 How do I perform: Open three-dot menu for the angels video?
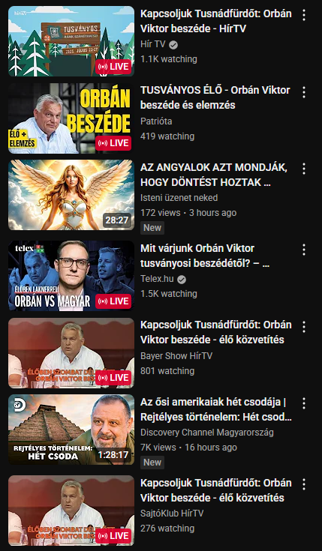point(304,169)
